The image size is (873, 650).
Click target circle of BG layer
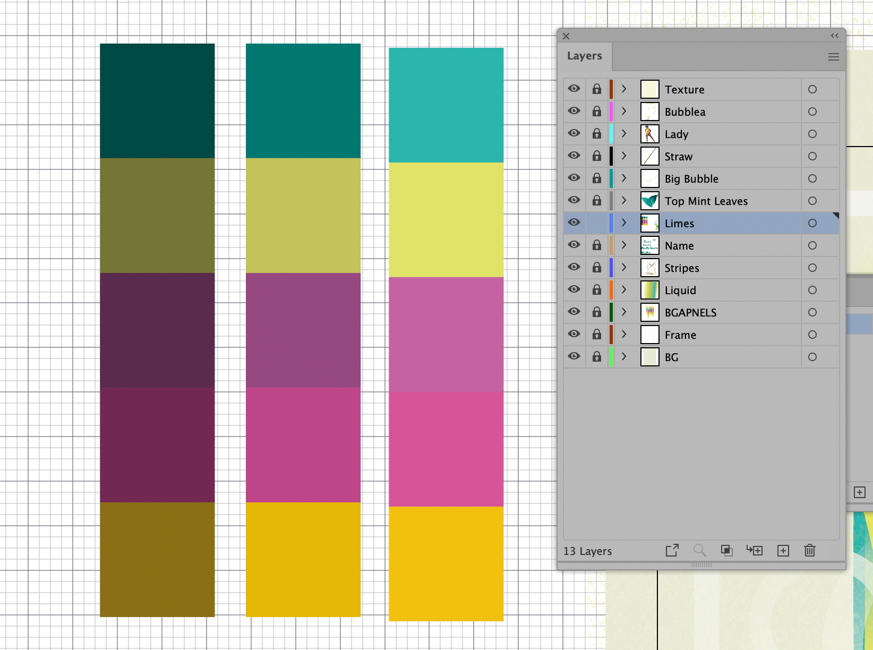[x=812, y=357]
